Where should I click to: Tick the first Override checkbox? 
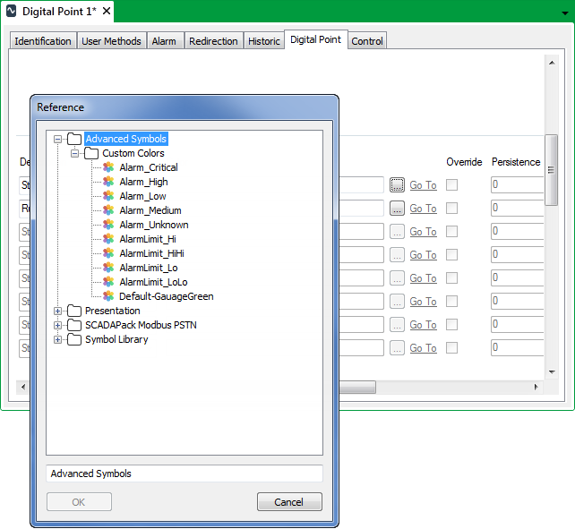click(x=452, y=185)
